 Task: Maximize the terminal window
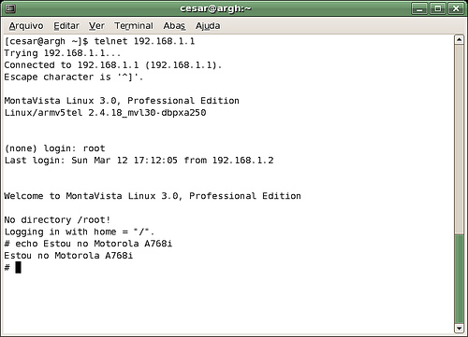438,8
